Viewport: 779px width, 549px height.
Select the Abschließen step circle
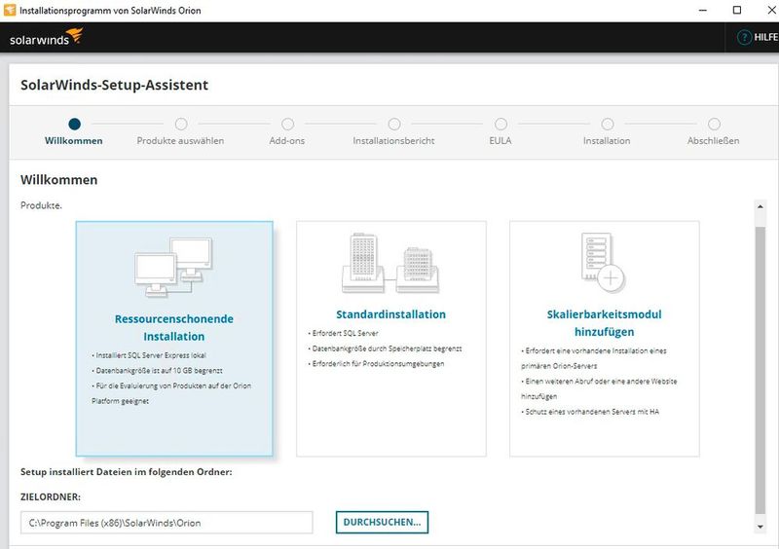pyautogui.click(x=714, y=124)
